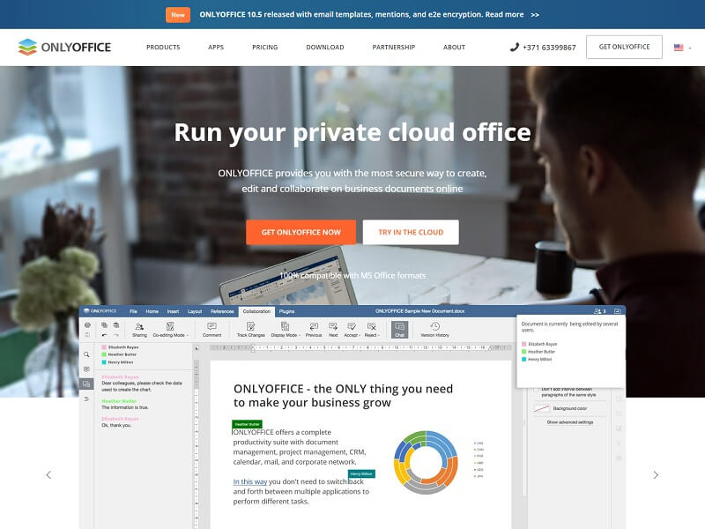The width and height of the screenshot is (705, 529).
Task: Switch to the Layout tab
Action: point(195,311)
